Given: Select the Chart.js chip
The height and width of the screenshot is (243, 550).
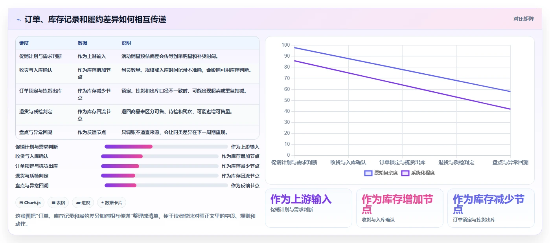Looking at the screenshot, I should 30,203.
